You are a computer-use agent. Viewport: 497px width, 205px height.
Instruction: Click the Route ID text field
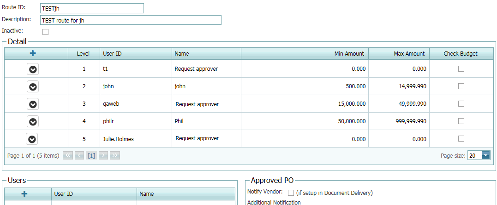pyautogui.click(x=92, y=8)
